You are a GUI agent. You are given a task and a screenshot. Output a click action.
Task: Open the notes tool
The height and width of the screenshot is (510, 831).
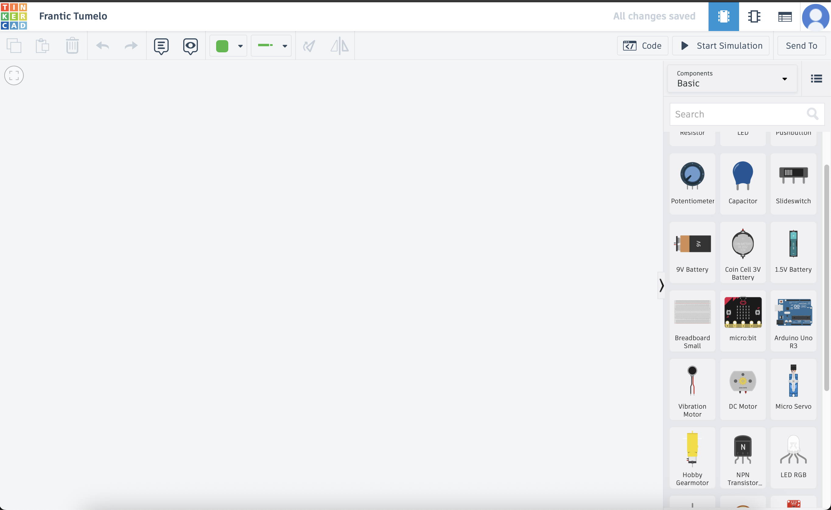click(x=161, y=46)
